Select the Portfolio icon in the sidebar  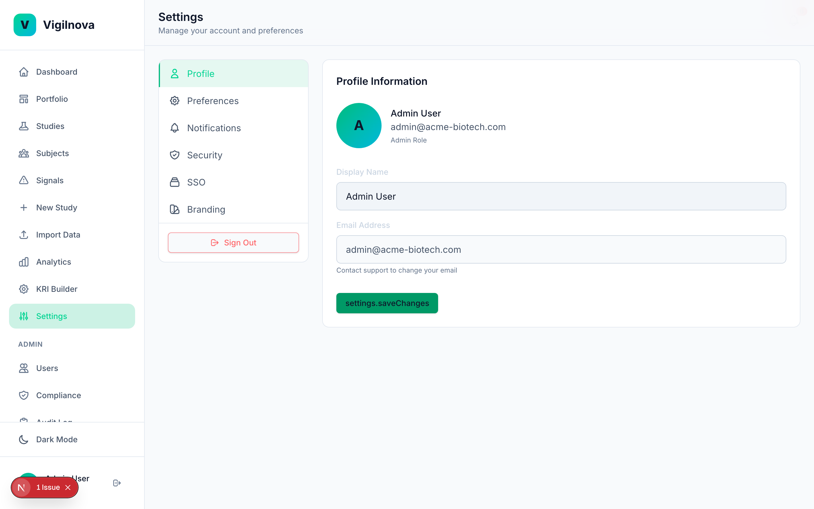click(23, 99)
